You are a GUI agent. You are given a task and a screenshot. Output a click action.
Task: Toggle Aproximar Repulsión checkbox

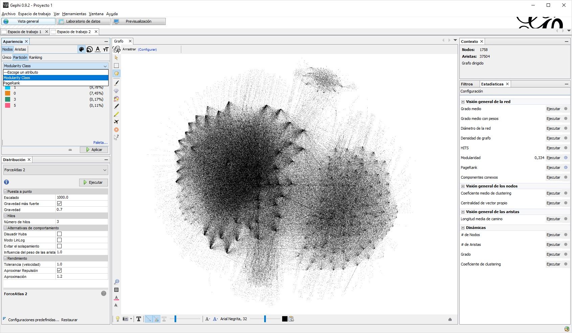click(x=59, y=270)
